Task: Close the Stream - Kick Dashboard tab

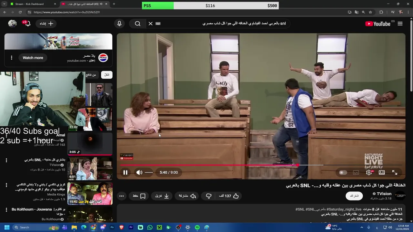Action: (x=55, y=4)
